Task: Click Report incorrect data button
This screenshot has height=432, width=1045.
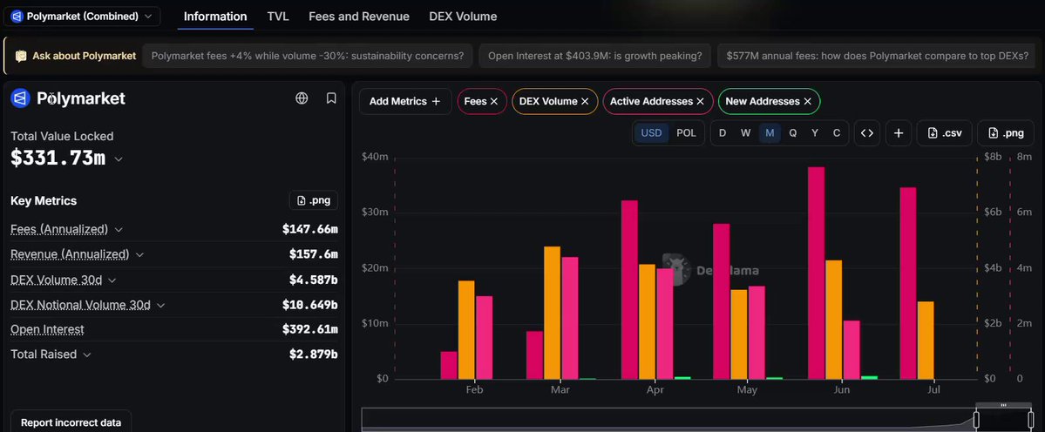Action: (x=71, y=422)
